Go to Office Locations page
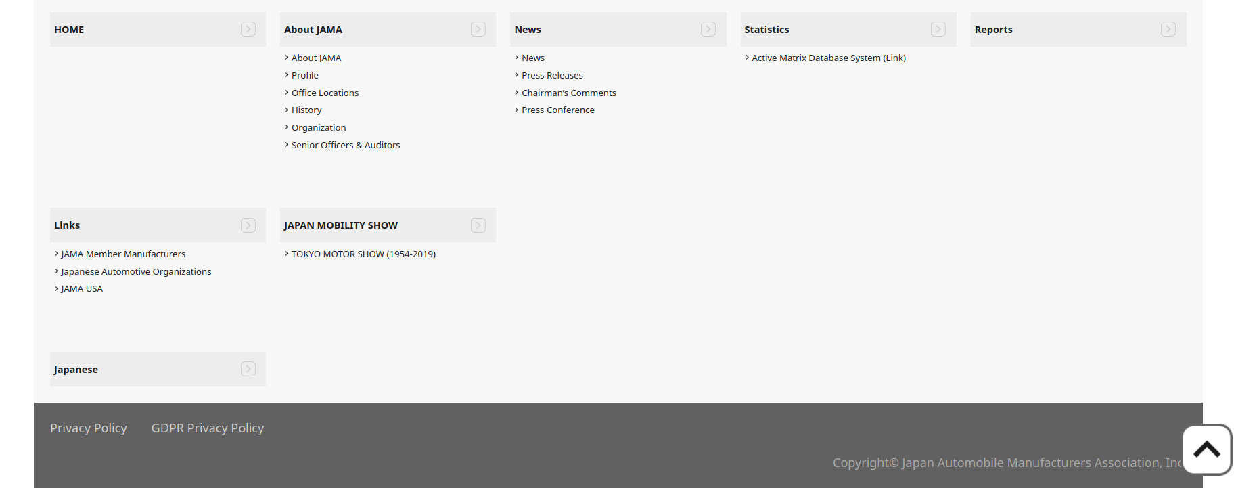This screenshot has width=1236, height=488. point(325,93)
